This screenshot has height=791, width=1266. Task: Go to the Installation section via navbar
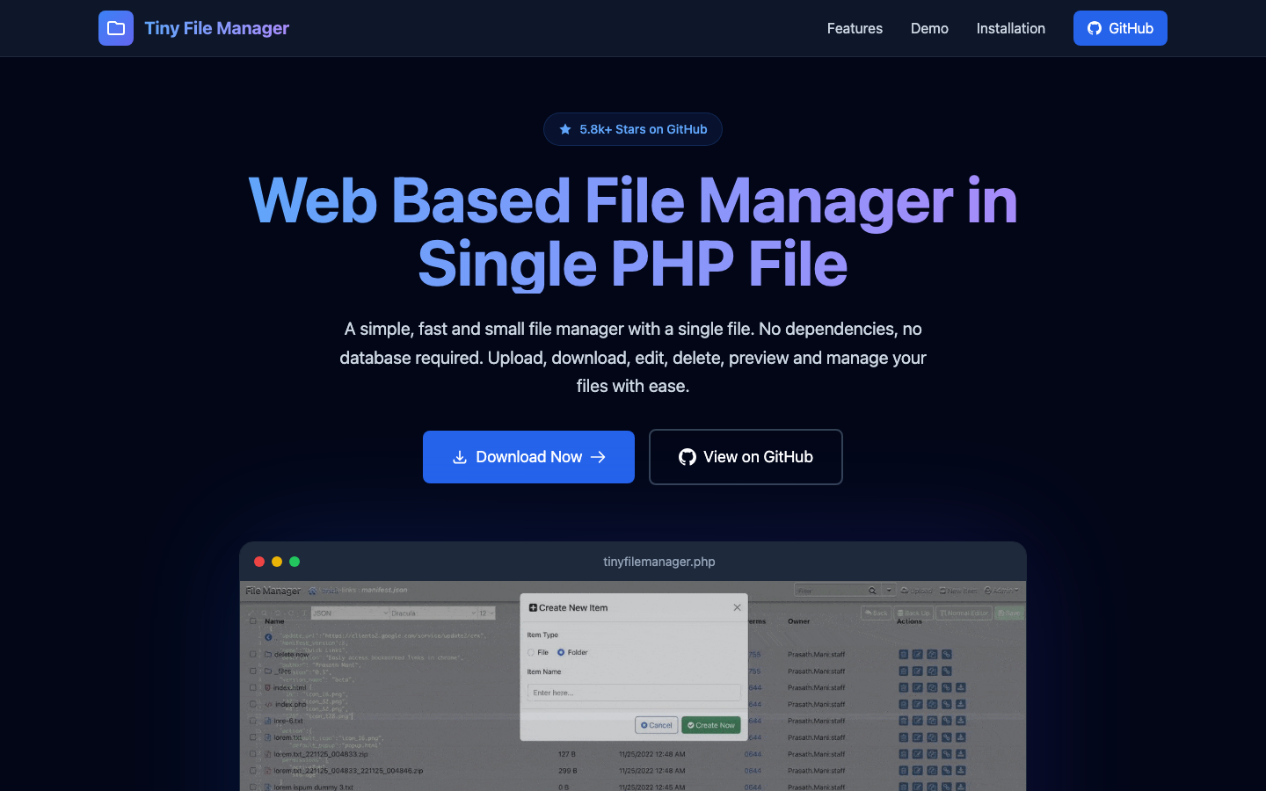1010,28
